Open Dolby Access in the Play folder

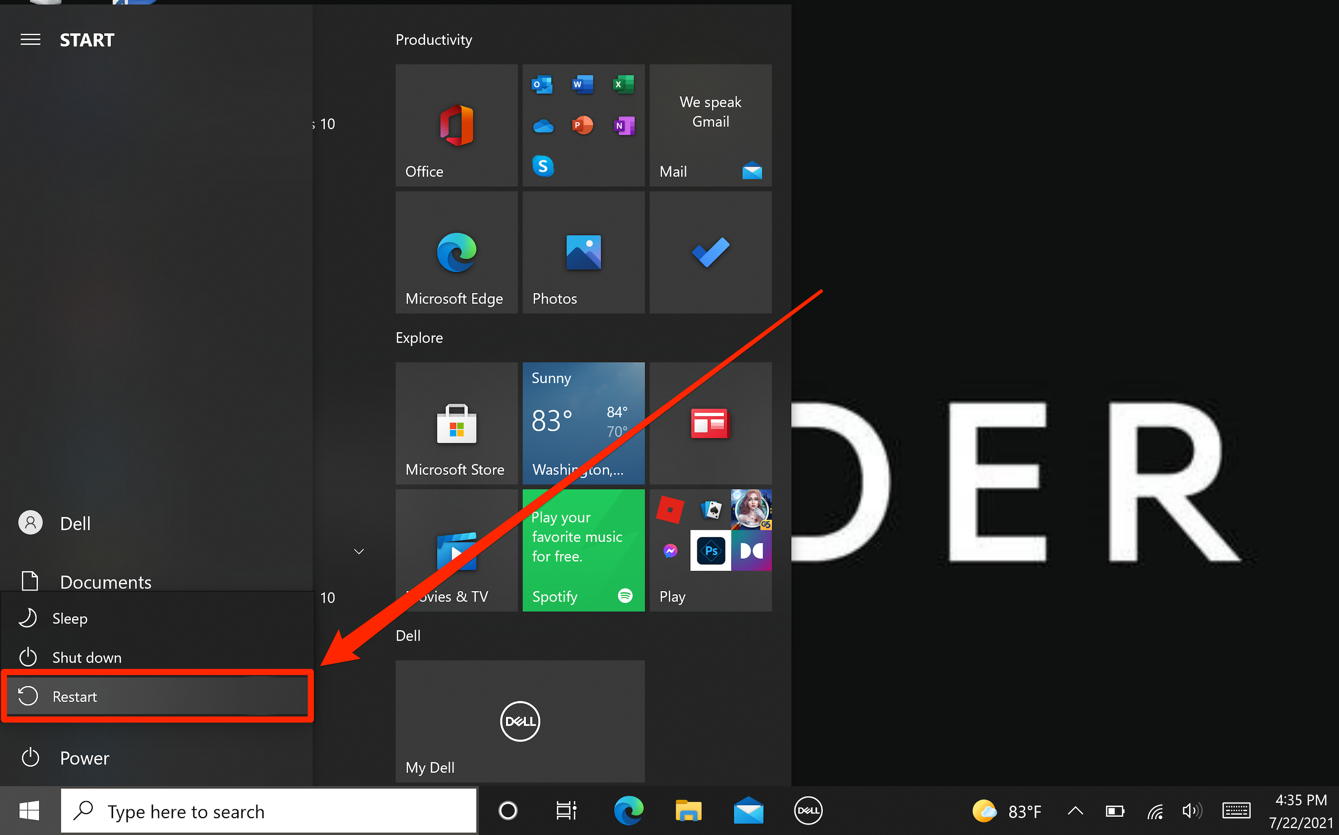[x=751, y=550]
